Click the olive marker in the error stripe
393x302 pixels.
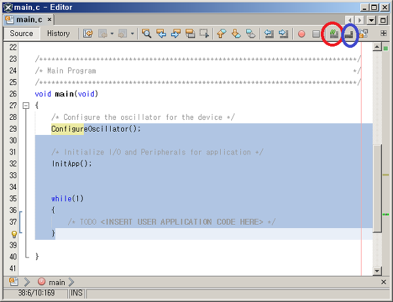pos(386,175)
